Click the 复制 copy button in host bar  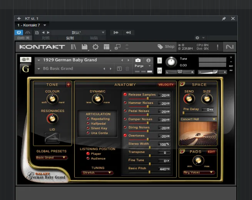70,38
